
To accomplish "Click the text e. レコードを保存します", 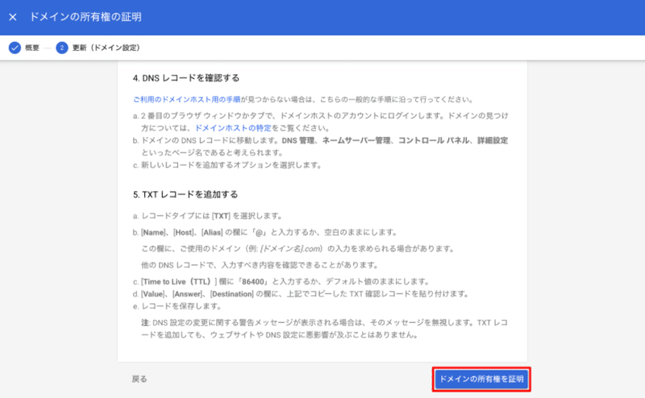I will (177, 306).
